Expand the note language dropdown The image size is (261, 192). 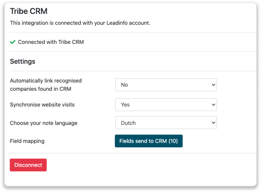pos(166,123)
